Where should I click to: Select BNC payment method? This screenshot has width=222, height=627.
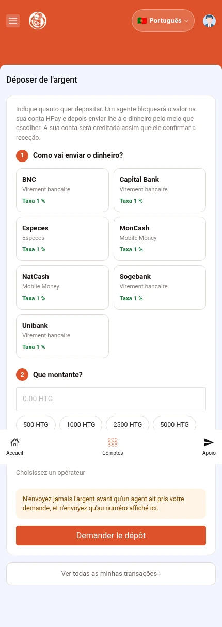point(62,190)
